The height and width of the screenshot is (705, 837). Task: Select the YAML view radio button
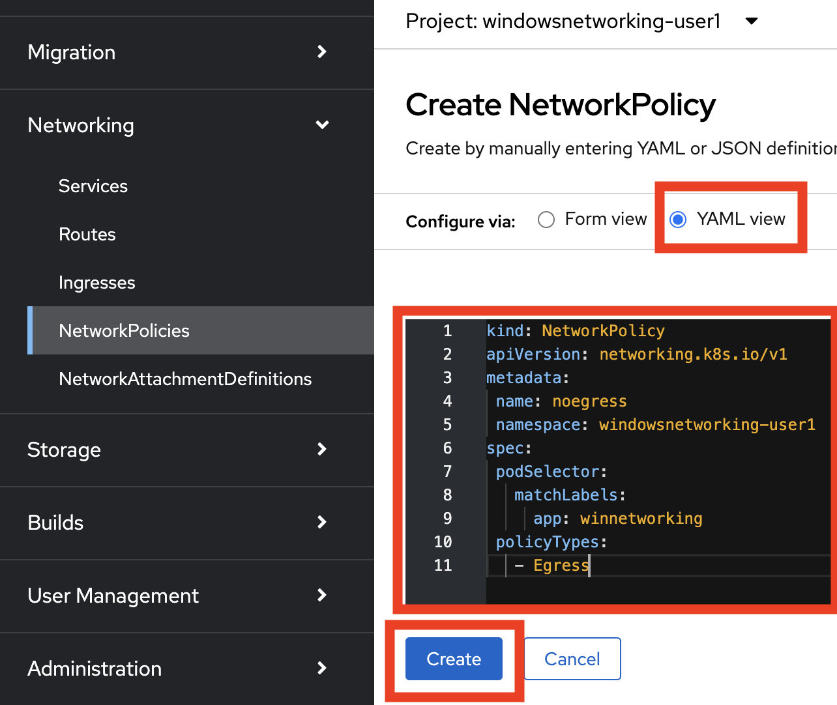pos(678,220)
